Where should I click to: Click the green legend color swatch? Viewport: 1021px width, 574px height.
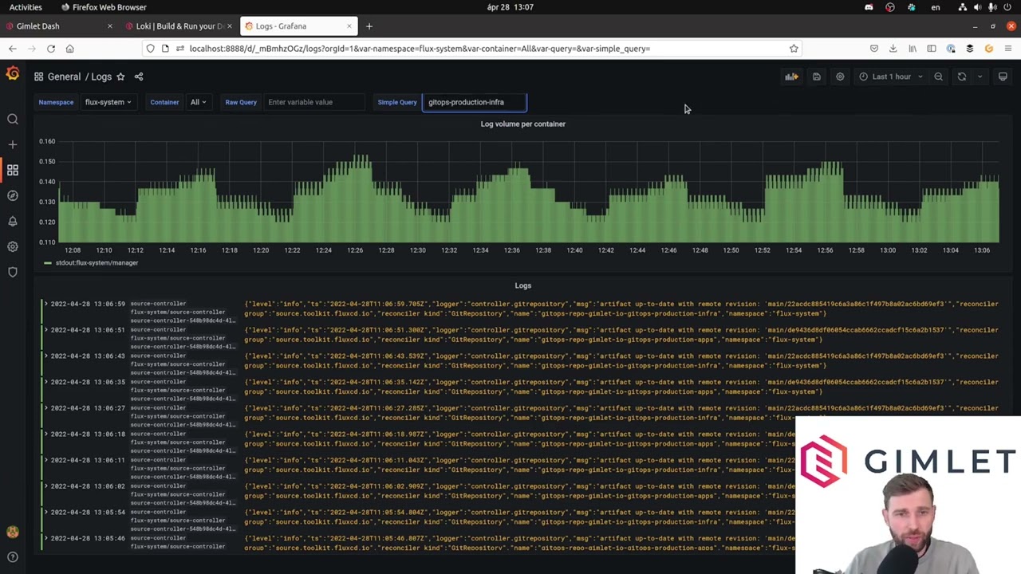point(48,263)
